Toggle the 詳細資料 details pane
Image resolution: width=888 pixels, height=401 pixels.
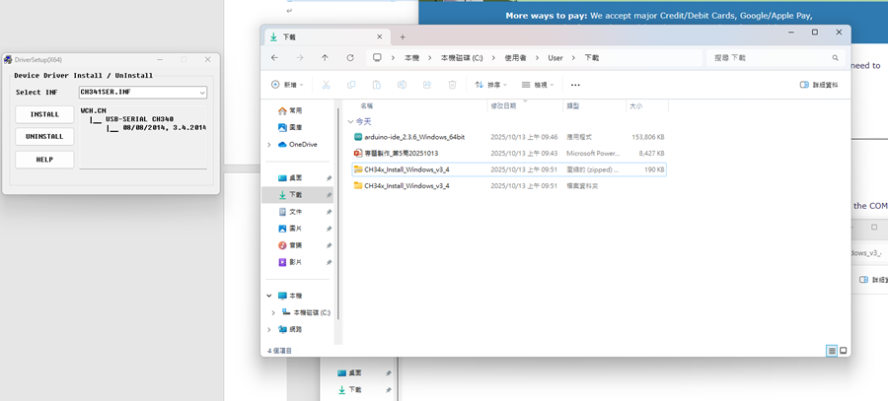point(819,85)
